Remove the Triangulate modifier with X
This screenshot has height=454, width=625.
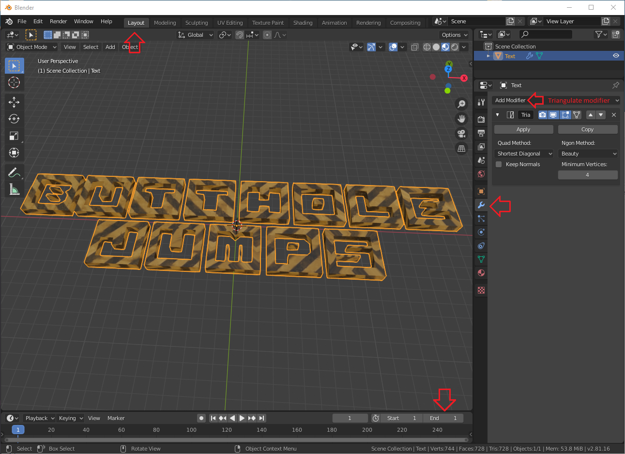[614, 115]
